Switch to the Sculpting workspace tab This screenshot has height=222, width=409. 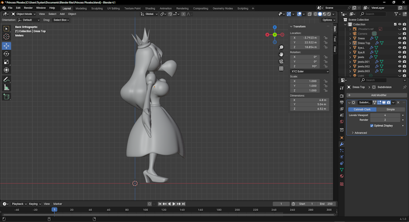pyautogui.click(x=97, y=8)
